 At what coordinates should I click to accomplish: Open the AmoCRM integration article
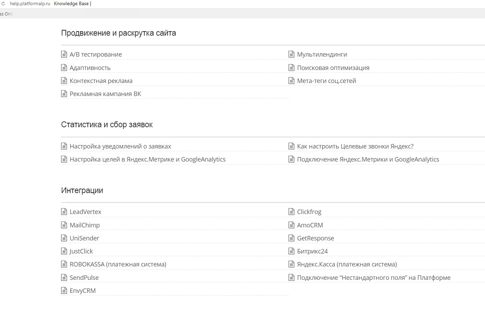310,225
